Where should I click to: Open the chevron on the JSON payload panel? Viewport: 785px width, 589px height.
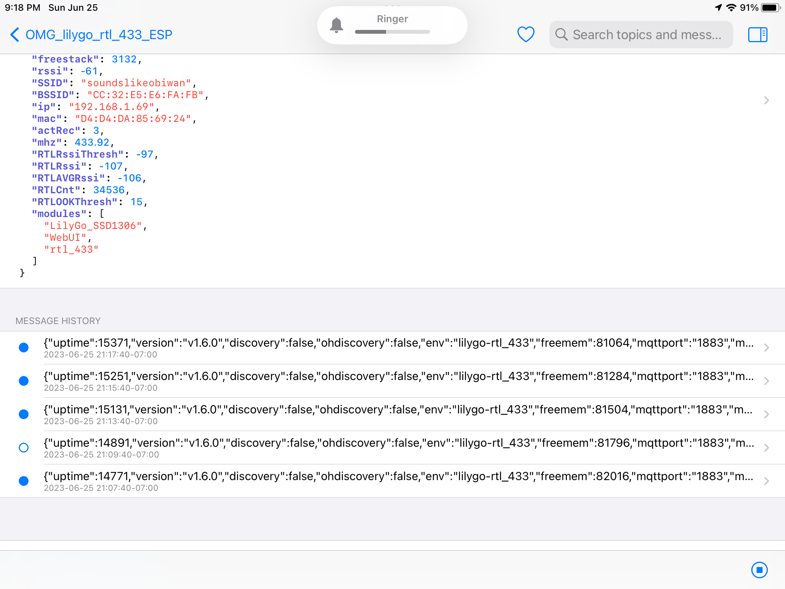coord(766,100)
